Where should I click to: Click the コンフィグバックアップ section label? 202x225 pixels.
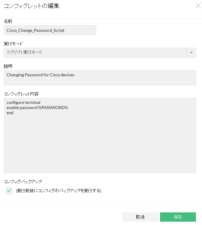tap(23, 181)
